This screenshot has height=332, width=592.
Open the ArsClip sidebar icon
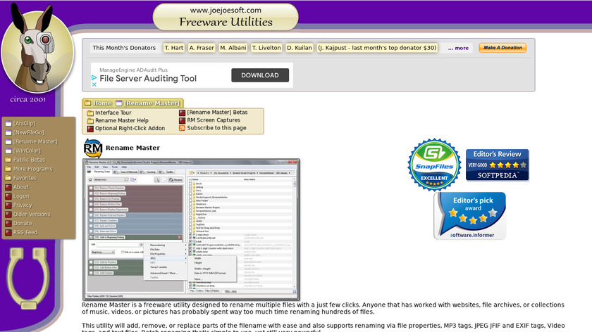(x=8, y=124)
